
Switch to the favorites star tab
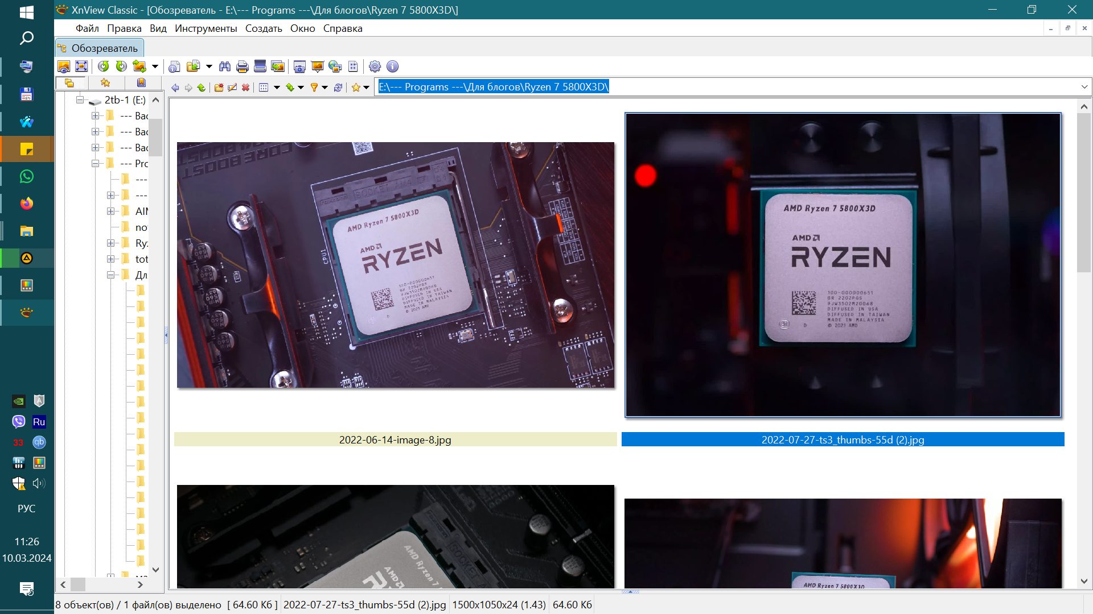[105, 83]
